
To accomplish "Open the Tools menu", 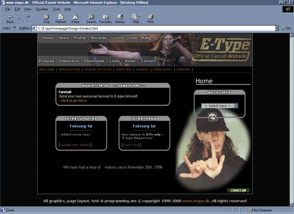I will point(56,9).
